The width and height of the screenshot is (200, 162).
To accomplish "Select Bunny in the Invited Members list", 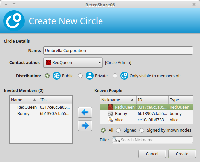I will [41, 114].
